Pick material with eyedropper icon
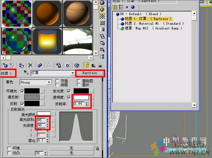212x158 pixels. 26,72
